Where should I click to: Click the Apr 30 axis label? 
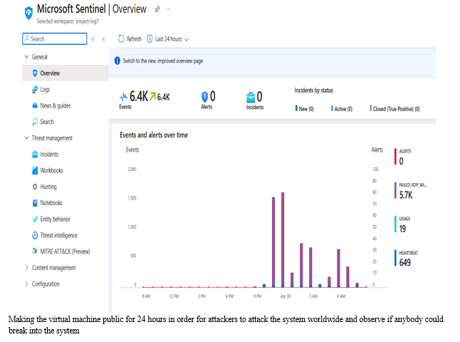tap(285, 296)
